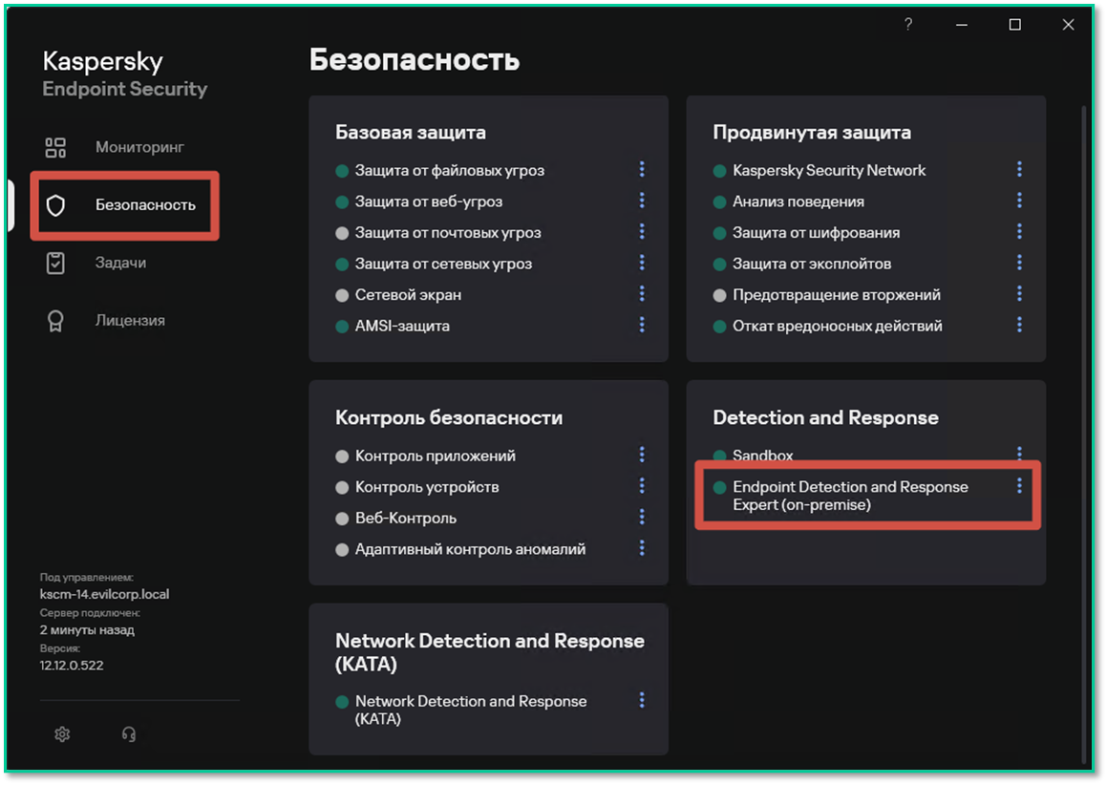Image resolution: width=1107 pixels, height=785 pixels.
Task: Open the Лицензия badge icon
Action: coord(55,321)
